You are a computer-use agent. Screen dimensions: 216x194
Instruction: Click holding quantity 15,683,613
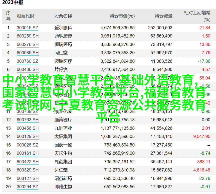161,120
